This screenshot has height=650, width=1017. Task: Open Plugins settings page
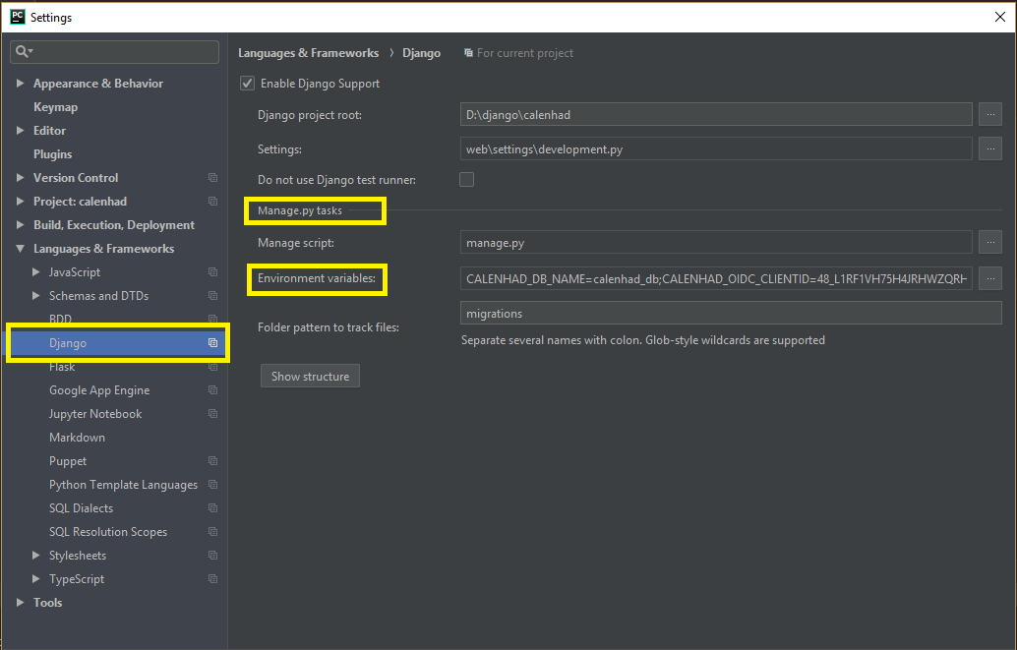click(x=52, y=154)
